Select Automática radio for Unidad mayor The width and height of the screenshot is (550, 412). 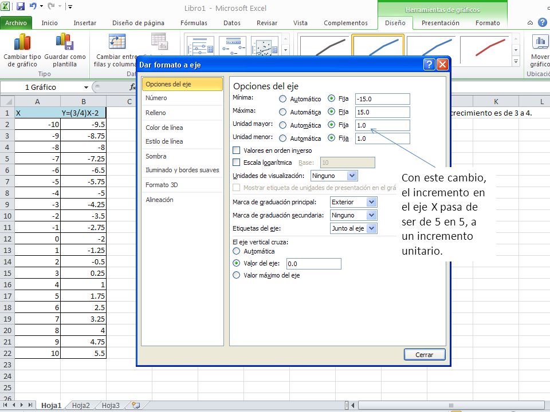[282, 125]
